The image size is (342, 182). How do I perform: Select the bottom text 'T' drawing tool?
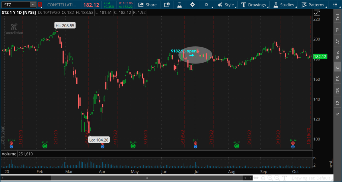coord(284,178)
